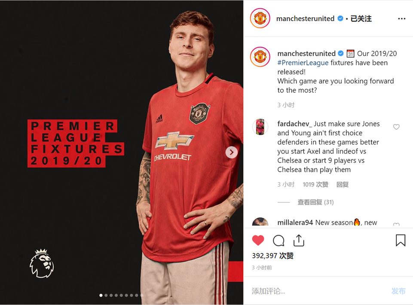
Task: Open manchesterunited profile picture in header
Action: [x=260, y=18]
